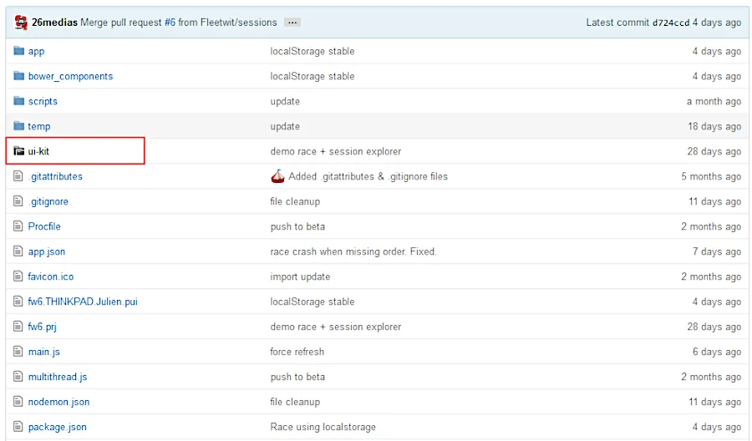Click the scripts folder icon
Image resolution: width=752 pixels, height=441 pixels.
tap(19, 101)
